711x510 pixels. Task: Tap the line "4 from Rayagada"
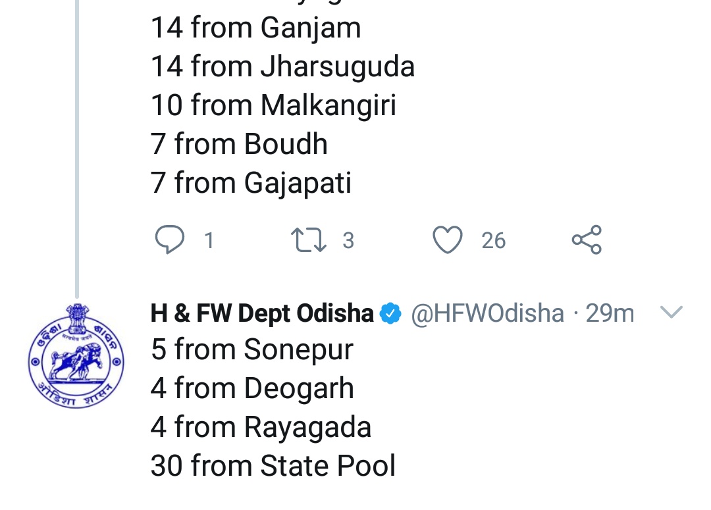(x=261, y=427)
